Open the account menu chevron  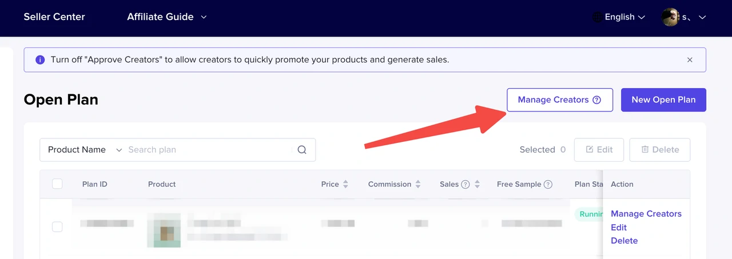tap(702, 17)
